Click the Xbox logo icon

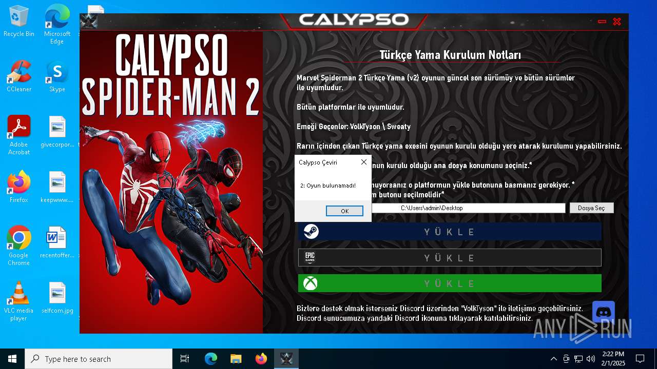coord(310,283)
